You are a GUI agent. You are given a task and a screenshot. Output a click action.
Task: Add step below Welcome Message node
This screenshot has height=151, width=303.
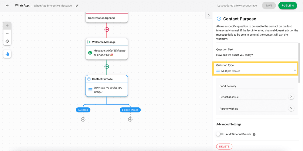pos(107,67)
